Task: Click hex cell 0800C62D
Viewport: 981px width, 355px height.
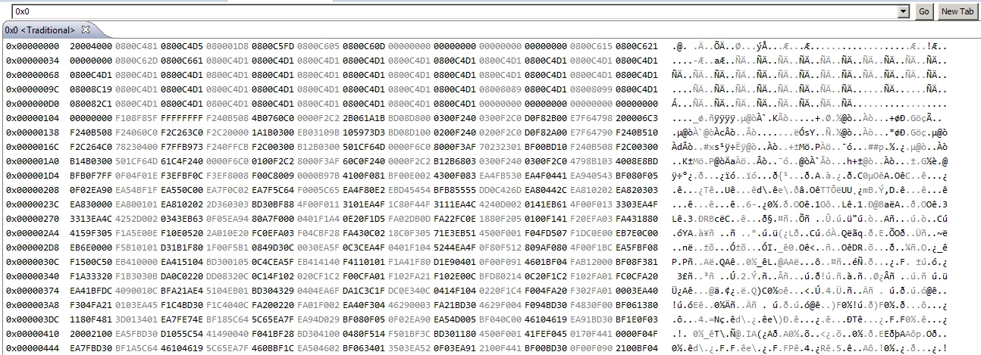Action: pyautogui.click(x=136, y=61)
